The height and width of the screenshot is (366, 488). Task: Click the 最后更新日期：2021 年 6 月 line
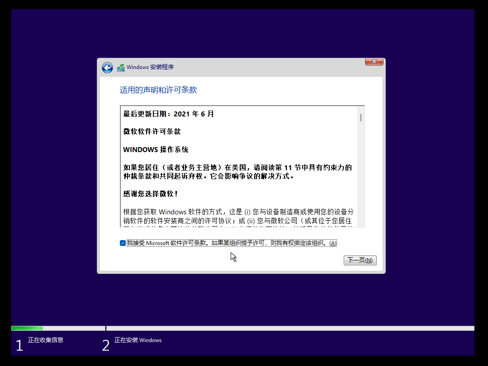click(x=168, y=114)
